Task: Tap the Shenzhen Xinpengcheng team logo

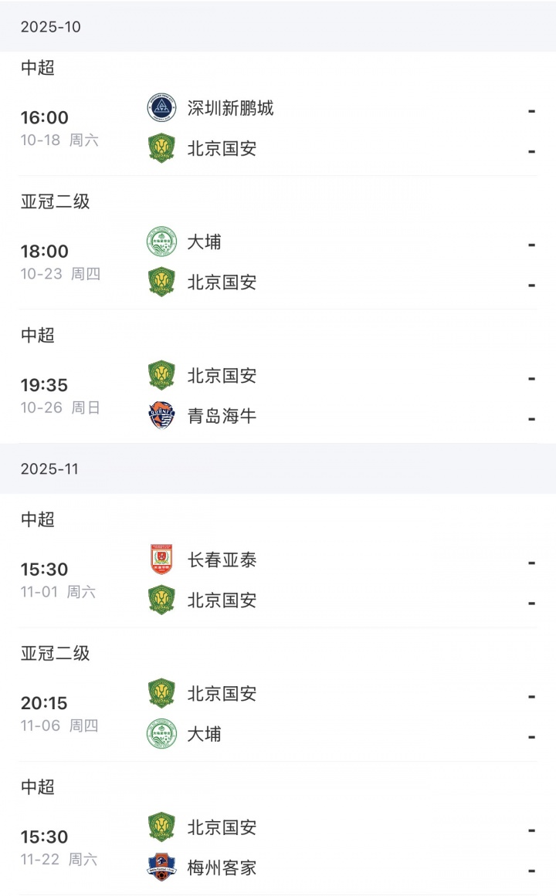Action: [x=161, y=107]
